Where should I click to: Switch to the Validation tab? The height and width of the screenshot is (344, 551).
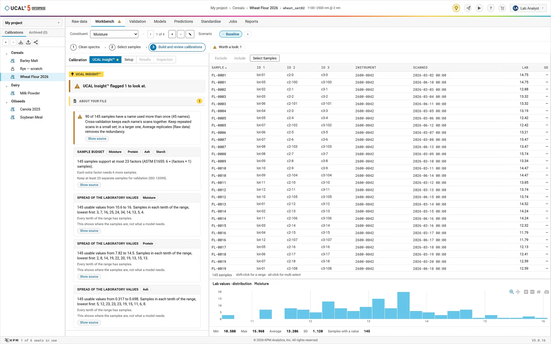click(x=137, y=21)
